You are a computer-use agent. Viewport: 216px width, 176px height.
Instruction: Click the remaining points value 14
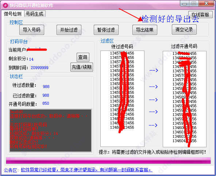coord(31,59)
